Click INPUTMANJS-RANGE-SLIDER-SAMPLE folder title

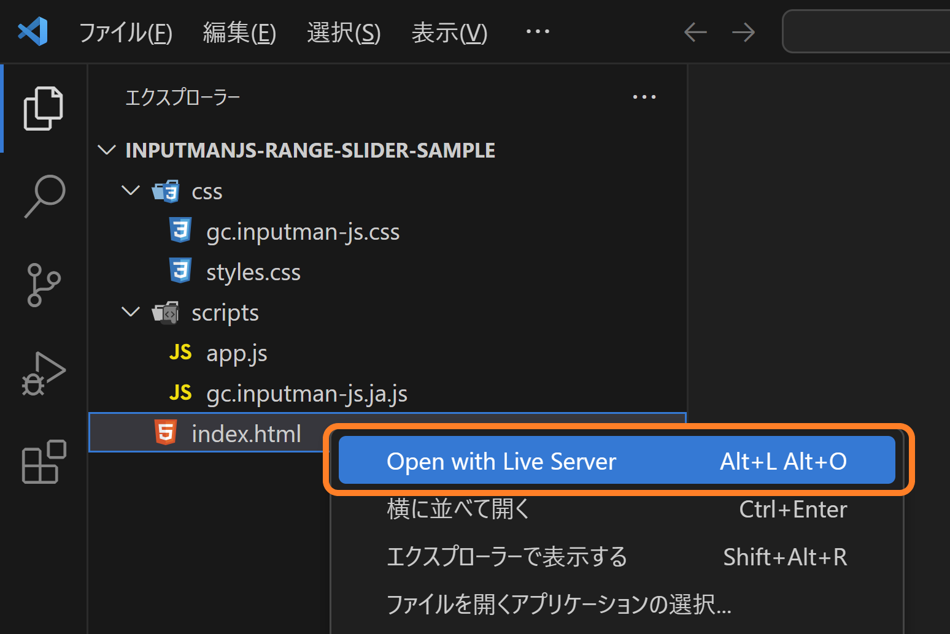click(311, 150)
